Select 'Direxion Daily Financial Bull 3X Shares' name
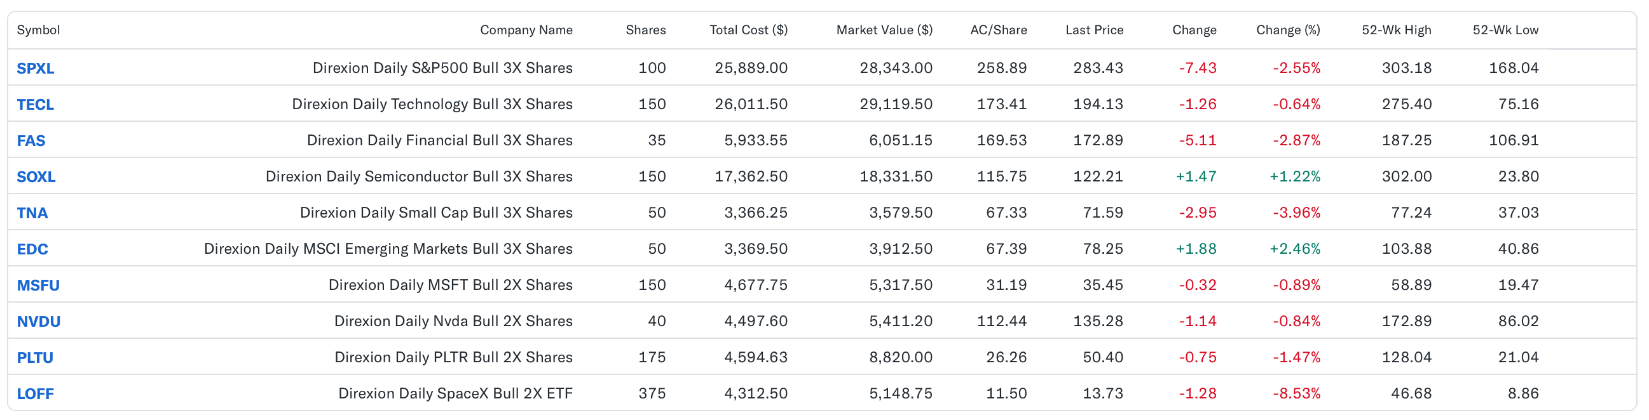The width and height of the screenshot is (1649, 420). 440,140
